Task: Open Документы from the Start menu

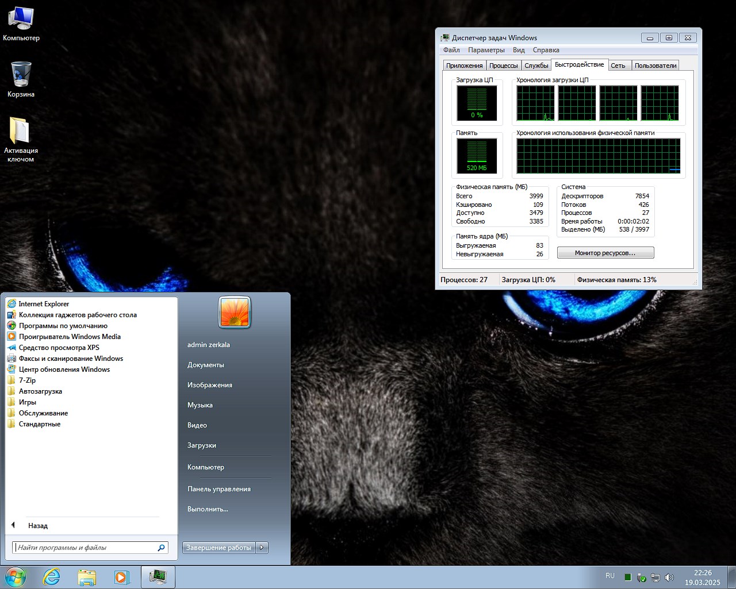Action: [206, 365]
